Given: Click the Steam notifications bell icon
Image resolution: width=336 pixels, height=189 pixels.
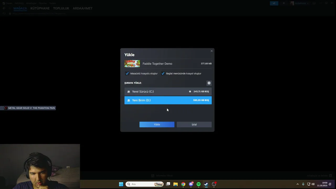Looking at the screenshot, I should tap(284, 3).
